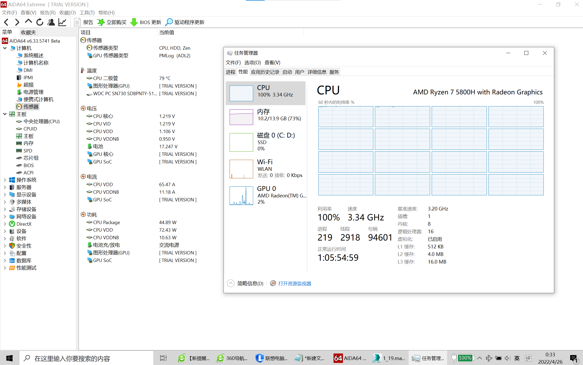Screen dimensions: 583x365
Task: Expand the 性能测试 tree node
Action: click(x=5, y=268)
